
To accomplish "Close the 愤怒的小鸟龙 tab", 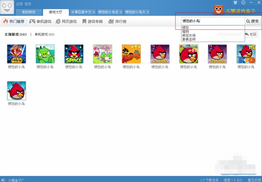I will 120,12.
